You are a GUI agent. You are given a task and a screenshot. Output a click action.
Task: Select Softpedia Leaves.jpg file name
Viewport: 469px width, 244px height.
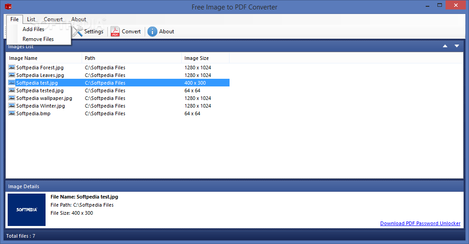click(x=40, y=75)
